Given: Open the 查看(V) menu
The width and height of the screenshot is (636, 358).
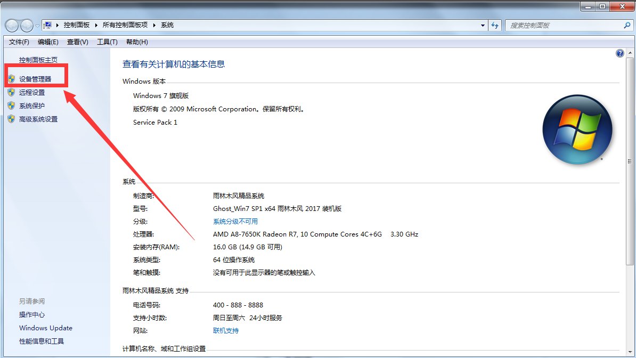Looking at the screenshot, I should [x=77, y=42].
